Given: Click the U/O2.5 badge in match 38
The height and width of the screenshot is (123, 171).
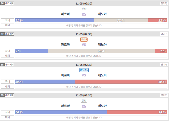Looking at the screenshot, I should pyautogui.click(x=84, y=70).
